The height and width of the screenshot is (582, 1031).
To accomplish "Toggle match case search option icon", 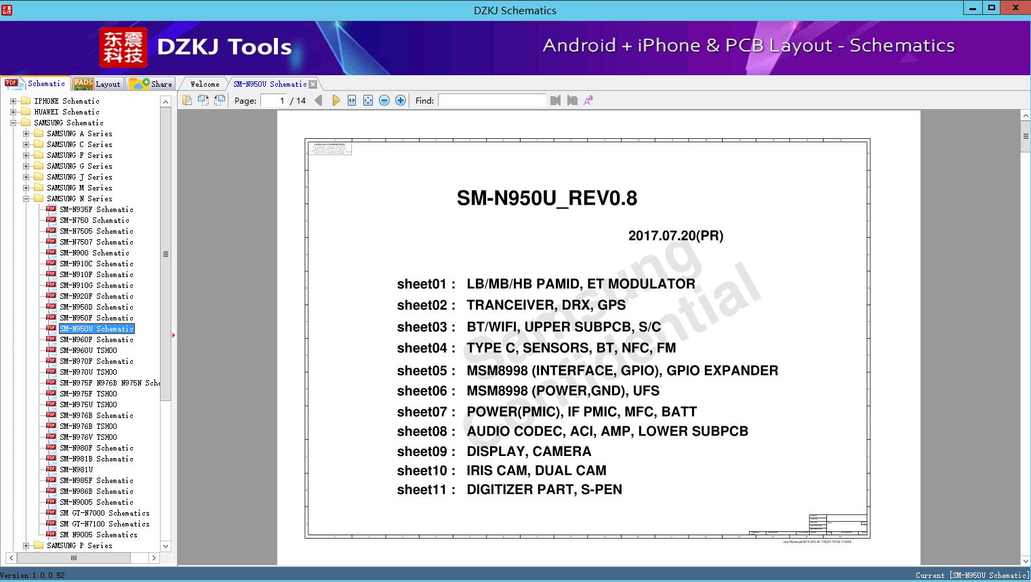I will coord(588,100).
